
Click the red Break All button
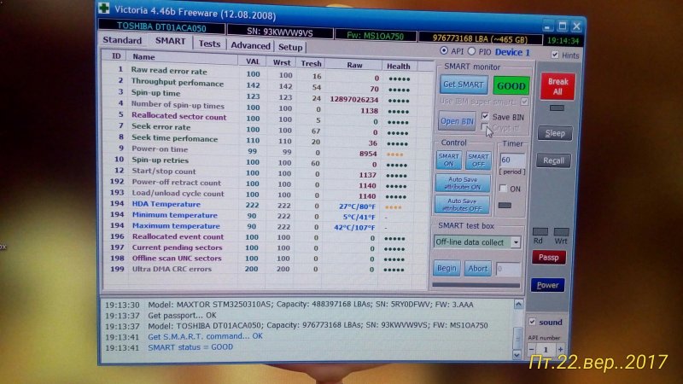pos(557,86)
